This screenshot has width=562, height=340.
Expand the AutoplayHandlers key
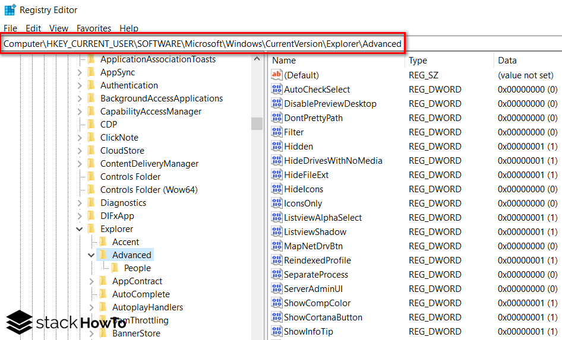(91, 307)
